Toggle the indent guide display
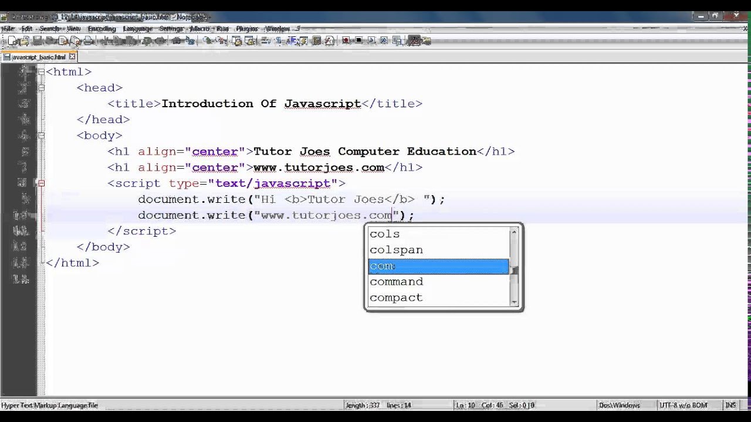The image size is (751, 422). 291,40
